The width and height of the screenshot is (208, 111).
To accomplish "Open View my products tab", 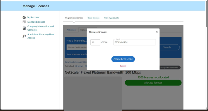I will (111, 18).
